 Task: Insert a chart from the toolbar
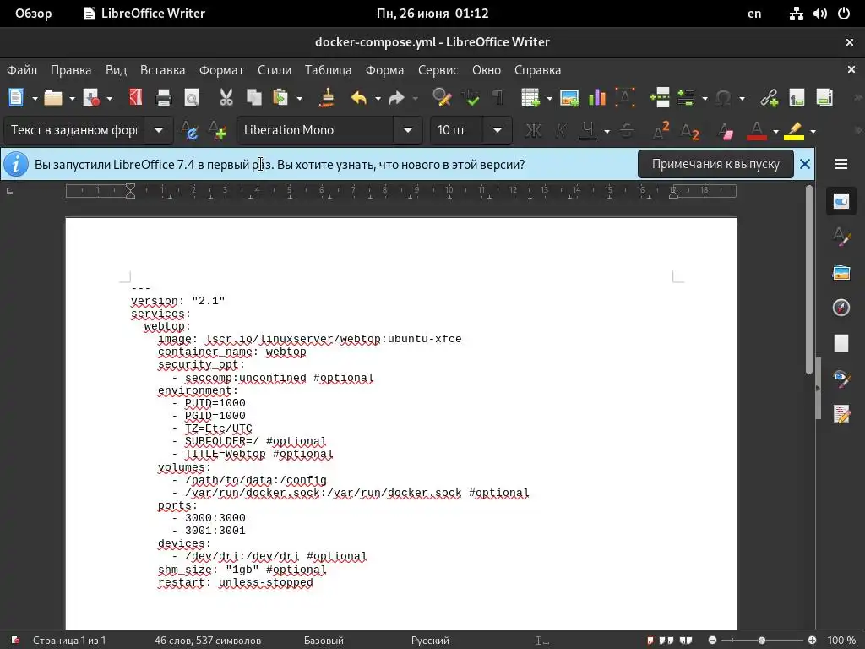click(x=597, y=98)
